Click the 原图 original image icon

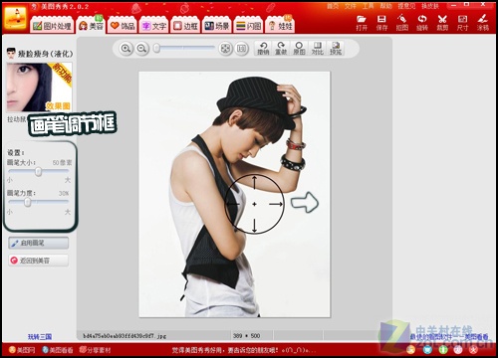299,49
